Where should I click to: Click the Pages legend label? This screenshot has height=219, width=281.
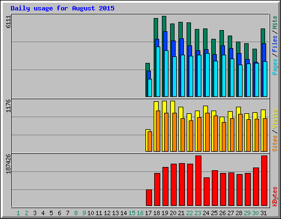pyautogui.click(x=274, y=67)
